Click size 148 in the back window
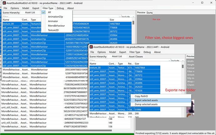Viewport: 216px width, 135px height. tap(110, 119)
